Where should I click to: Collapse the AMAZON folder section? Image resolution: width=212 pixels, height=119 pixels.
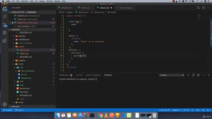(x=32, y=29)
